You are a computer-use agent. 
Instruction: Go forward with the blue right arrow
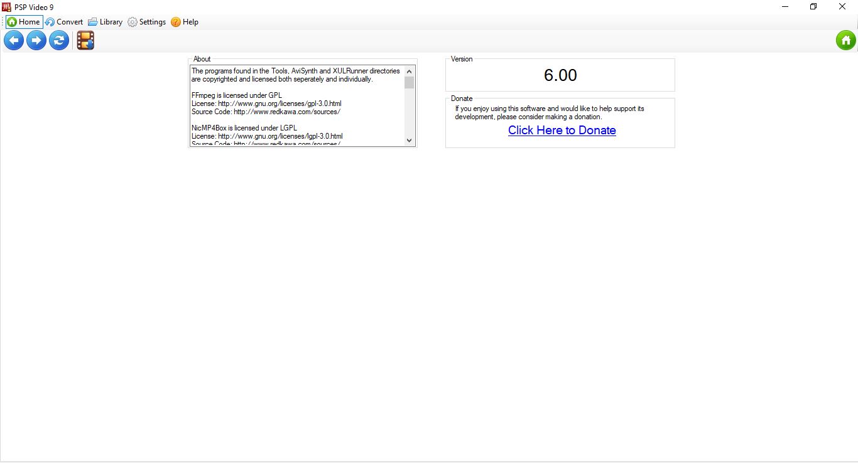[36, 41]
